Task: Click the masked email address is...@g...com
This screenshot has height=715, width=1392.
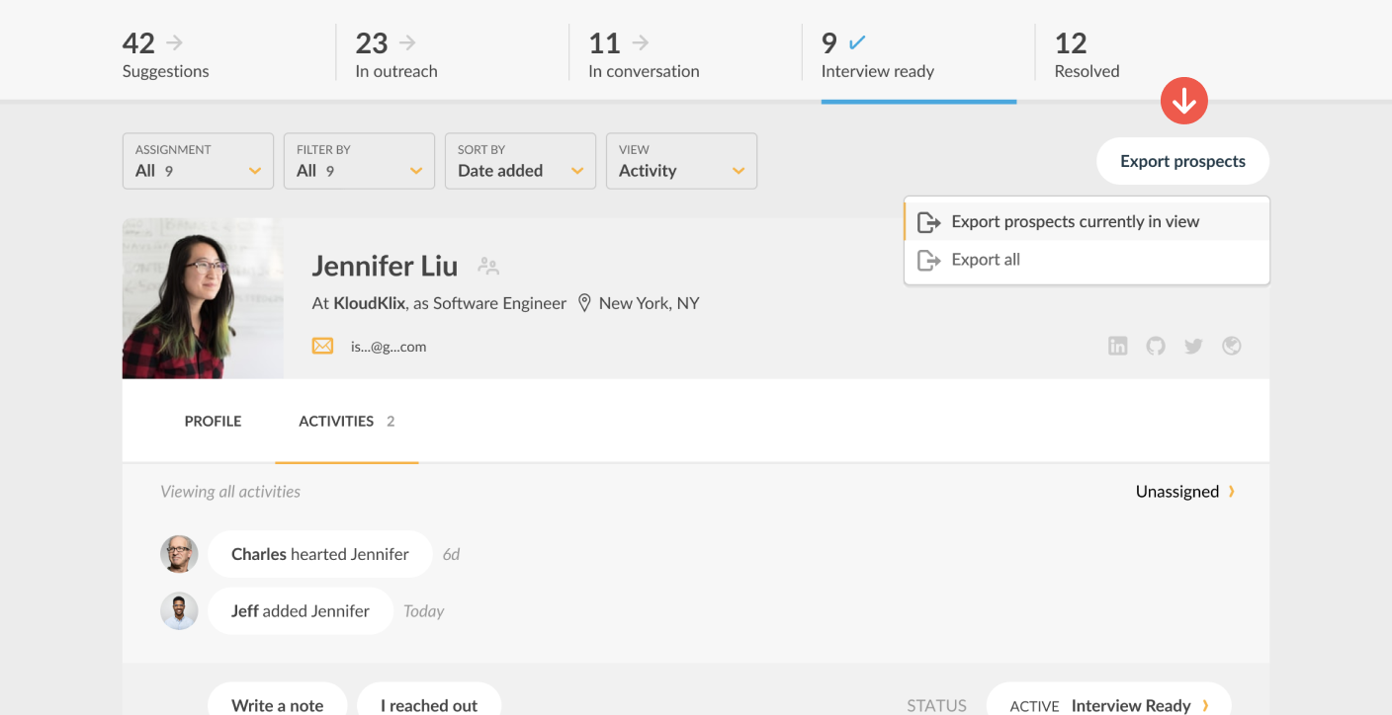Action: tap(389, 347)
